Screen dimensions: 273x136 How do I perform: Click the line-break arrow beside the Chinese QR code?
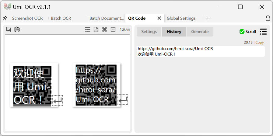click(x=58, y=100)
